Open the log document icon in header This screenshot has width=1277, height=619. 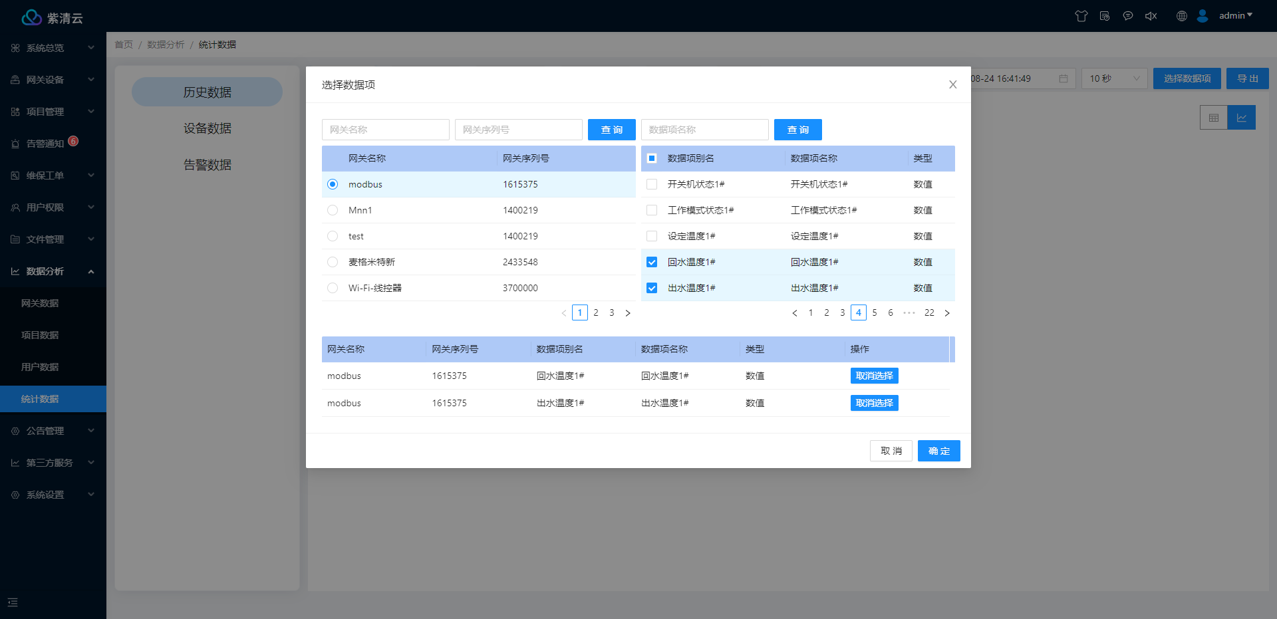[x=1105, y=16]
